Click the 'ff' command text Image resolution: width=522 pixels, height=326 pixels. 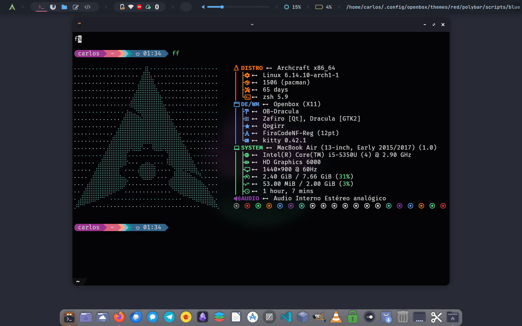coord(176,53)
